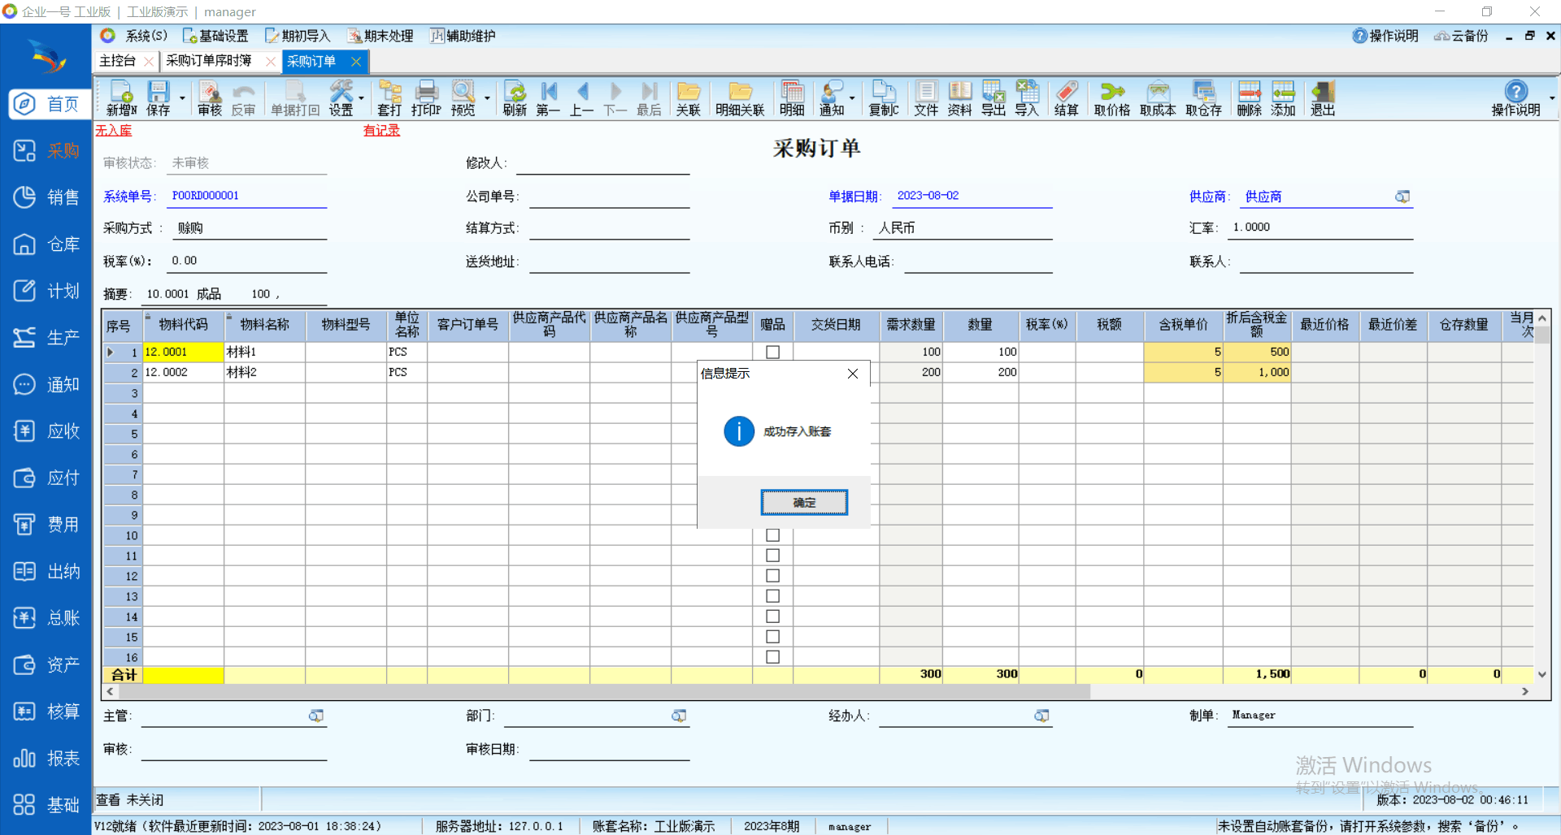Click 确定 in the 信息提示 dialog
Screen dimensions: 1561x835
point(803,502)
